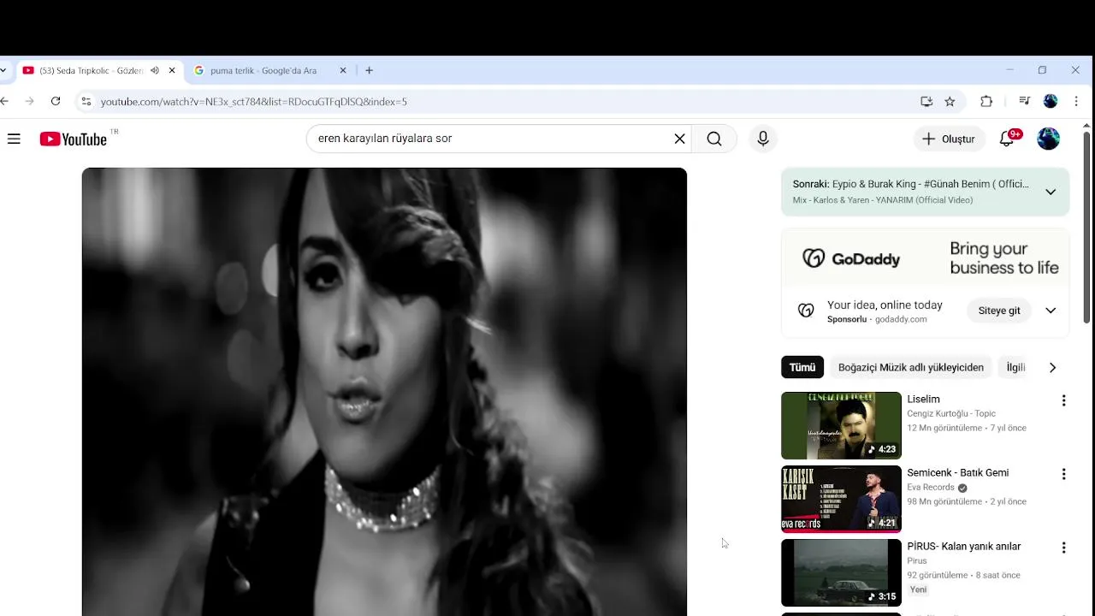The height and width of the screenshot is (616, 1095).
Task: Select Boğaziçi Müzik adlı yükleyiciden chip
Action: point(911,367)
